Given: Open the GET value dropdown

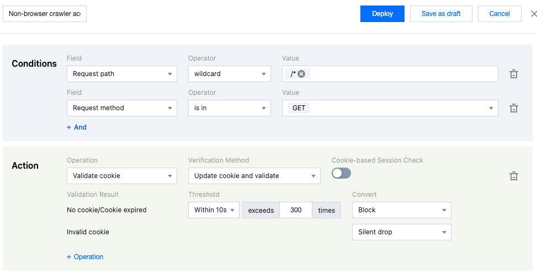Looking at the screenshot, I should [x=390, y=108].
